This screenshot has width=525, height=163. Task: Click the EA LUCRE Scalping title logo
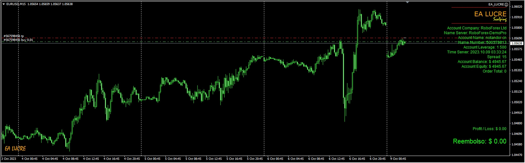point(490,15)
